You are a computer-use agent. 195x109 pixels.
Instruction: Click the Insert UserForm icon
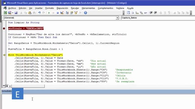9,13
